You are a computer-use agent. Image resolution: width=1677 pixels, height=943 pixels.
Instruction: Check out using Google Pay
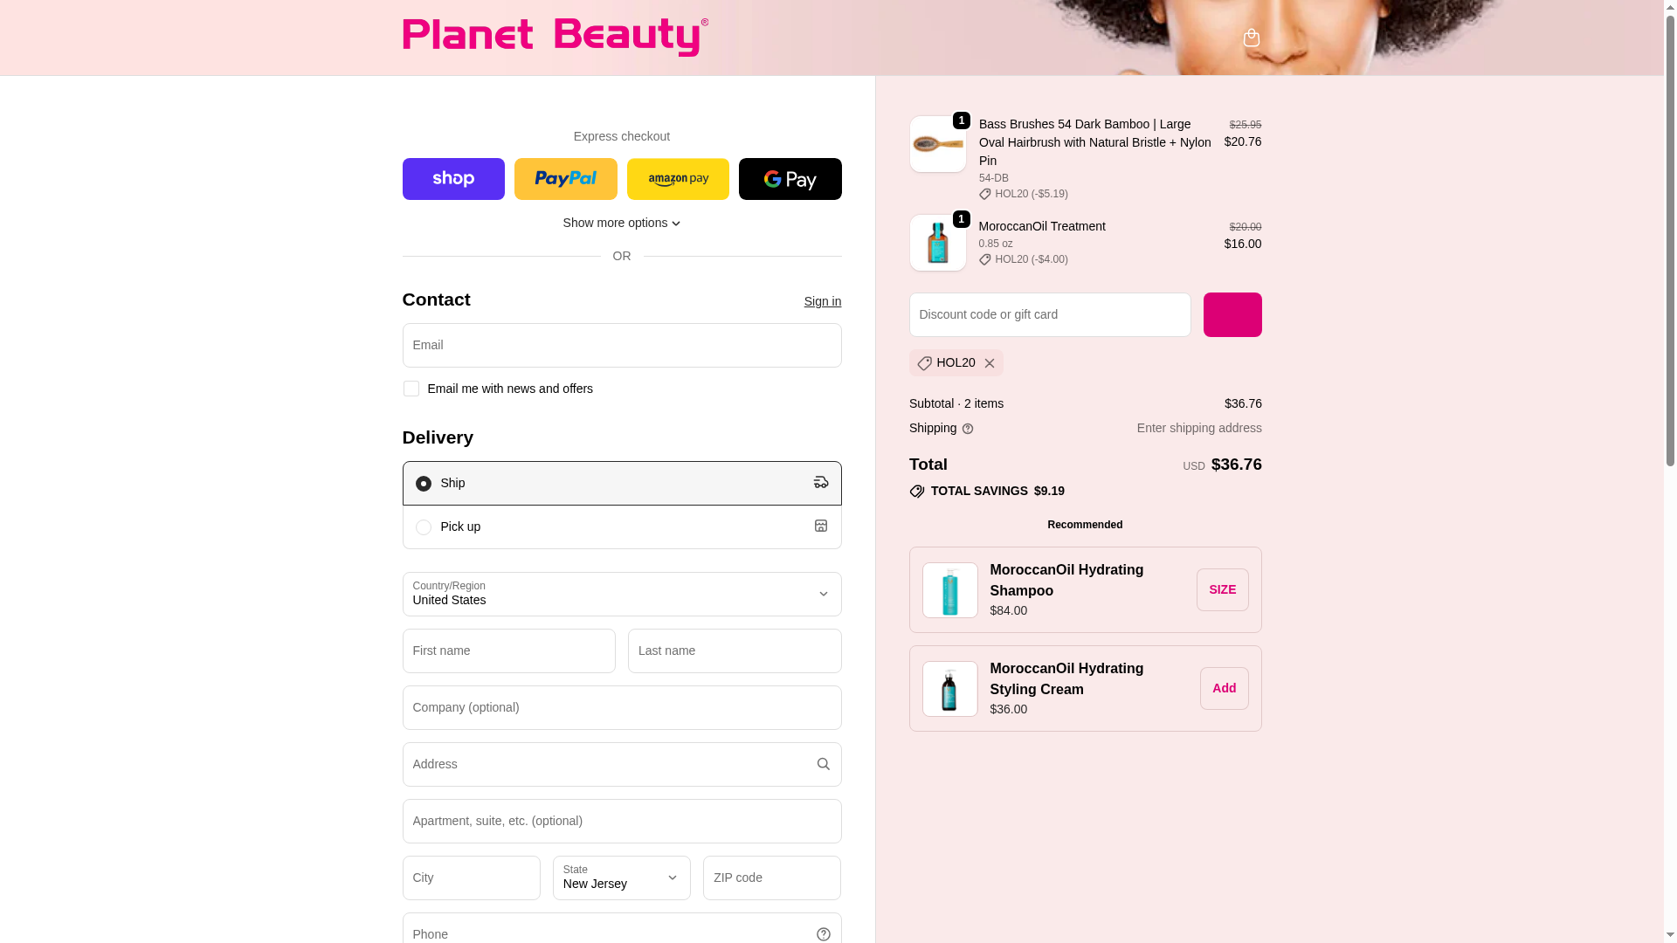[790, 179]
